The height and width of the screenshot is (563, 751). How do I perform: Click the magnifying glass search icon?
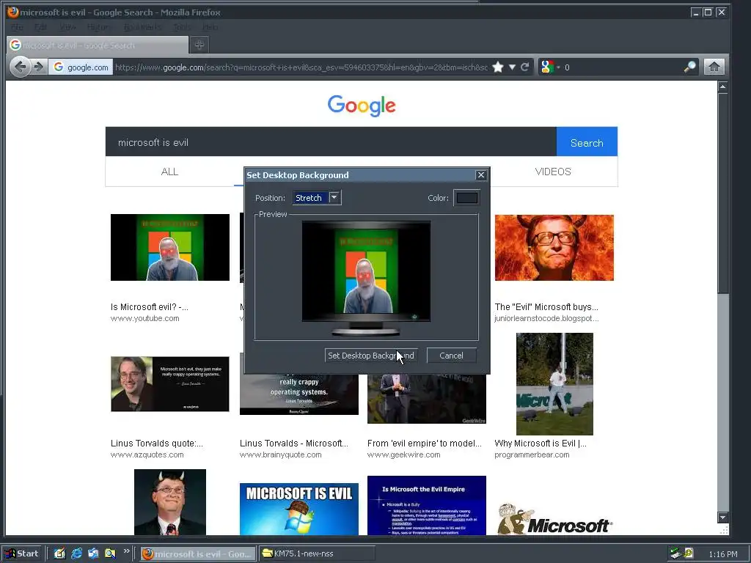point(689,67)
